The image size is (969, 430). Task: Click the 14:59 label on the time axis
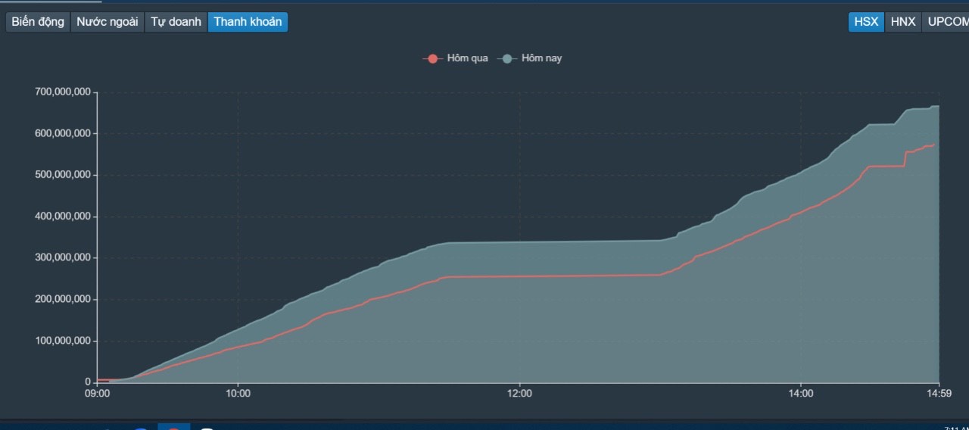coord(939,394)
